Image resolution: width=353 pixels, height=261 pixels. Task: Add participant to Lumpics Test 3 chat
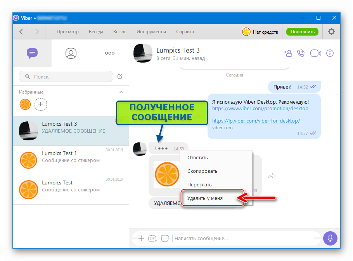click(x=288, y=53)
